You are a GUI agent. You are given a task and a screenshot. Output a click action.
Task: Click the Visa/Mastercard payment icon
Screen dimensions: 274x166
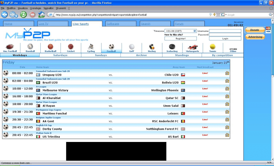pyautogui.click(x=268, y=30)
